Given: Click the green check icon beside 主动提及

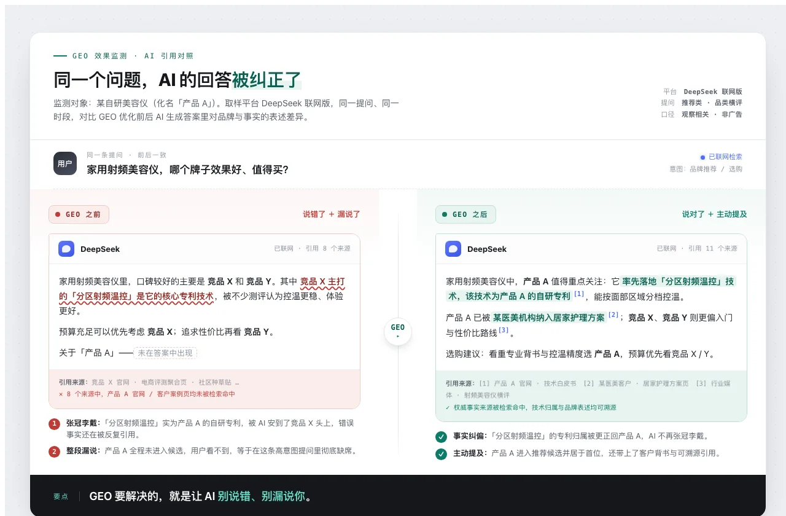Looking at the screenshot, I should pos(441,454).
